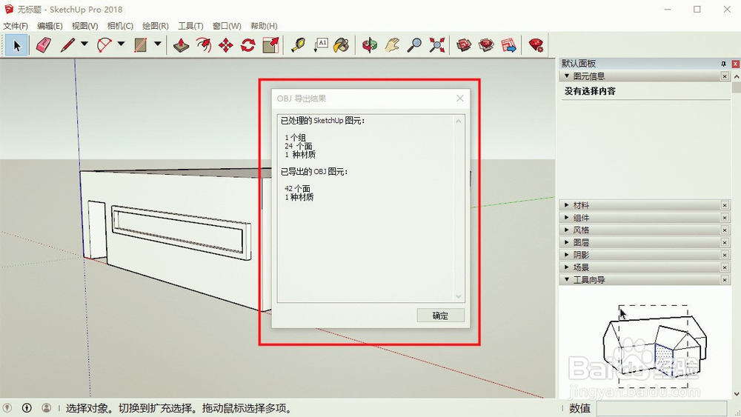This screenshot has height=417, width=741.
Task: Select the Rotate tool
Action: (x=248, y=45)
